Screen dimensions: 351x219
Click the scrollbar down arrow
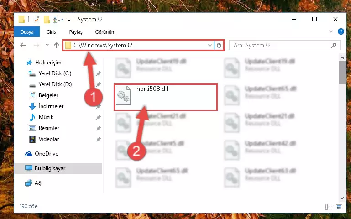342,198
